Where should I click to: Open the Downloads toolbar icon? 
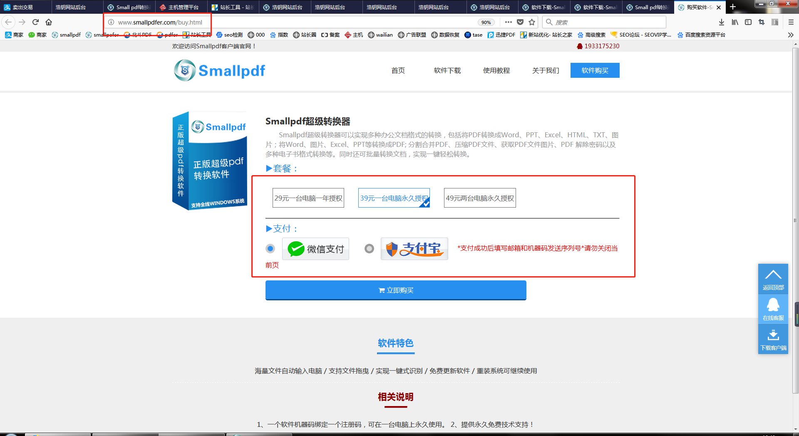tap(722, 22)
